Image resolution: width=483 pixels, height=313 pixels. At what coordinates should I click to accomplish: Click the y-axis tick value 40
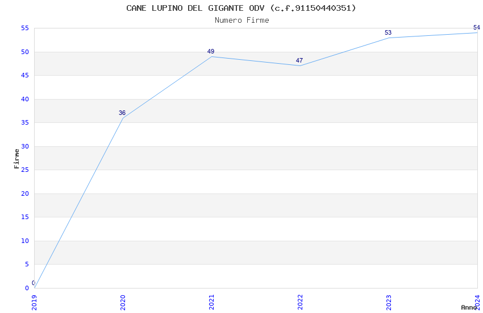pos(25,99)
